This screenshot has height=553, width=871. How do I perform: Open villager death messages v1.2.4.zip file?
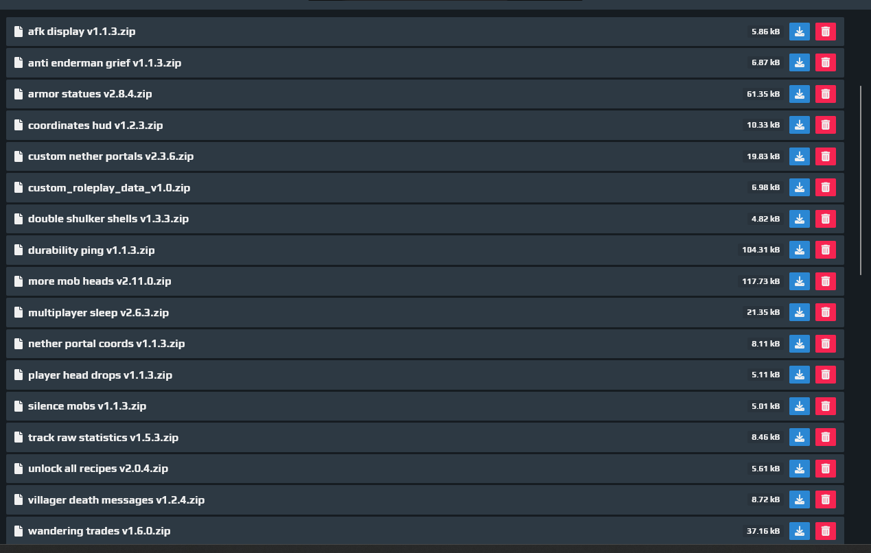tap(116, 499)
